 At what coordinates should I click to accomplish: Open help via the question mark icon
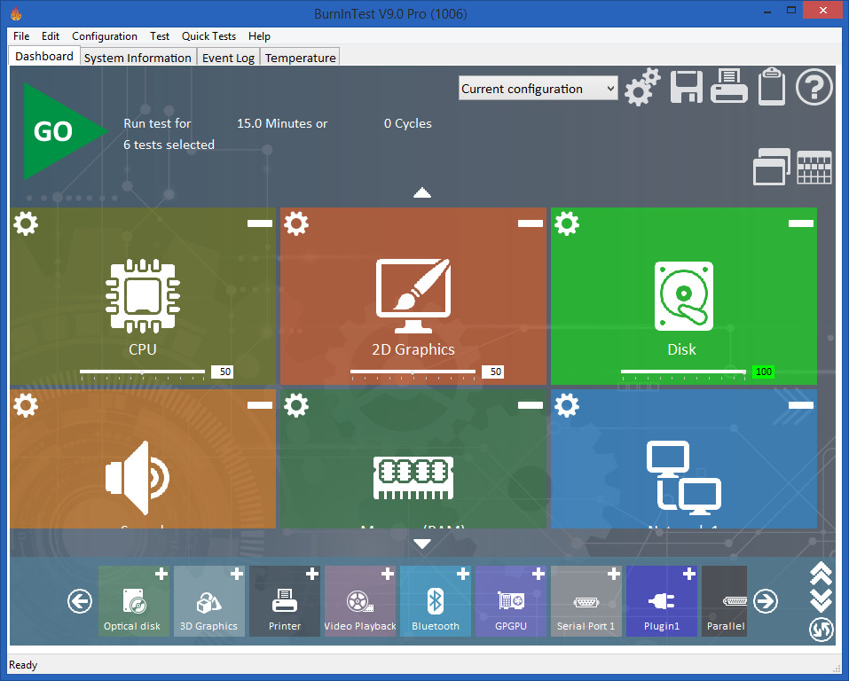click(x=814, y=87)
